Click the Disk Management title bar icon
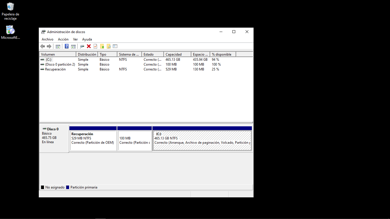 pyautogui.click(x=43, y=32)
